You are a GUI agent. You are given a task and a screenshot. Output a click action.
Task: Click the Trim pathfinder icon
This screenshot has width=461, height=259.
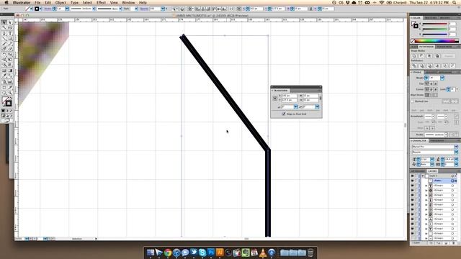(x=422, y=65)
